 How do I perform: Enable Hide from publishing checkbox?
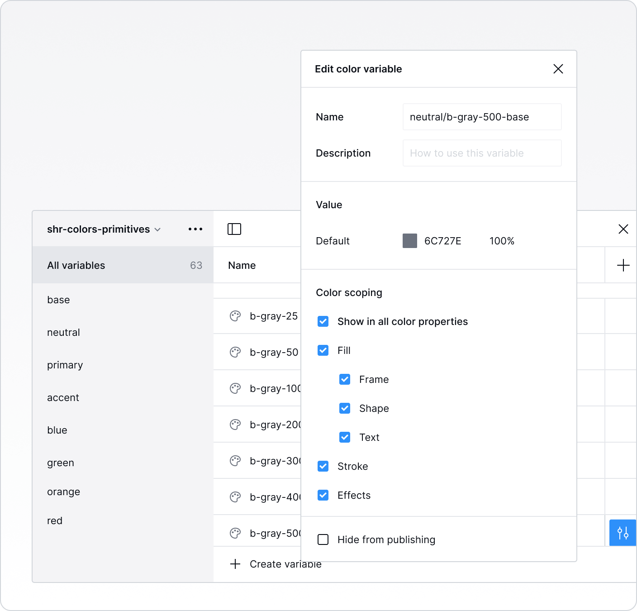[323, 539]
